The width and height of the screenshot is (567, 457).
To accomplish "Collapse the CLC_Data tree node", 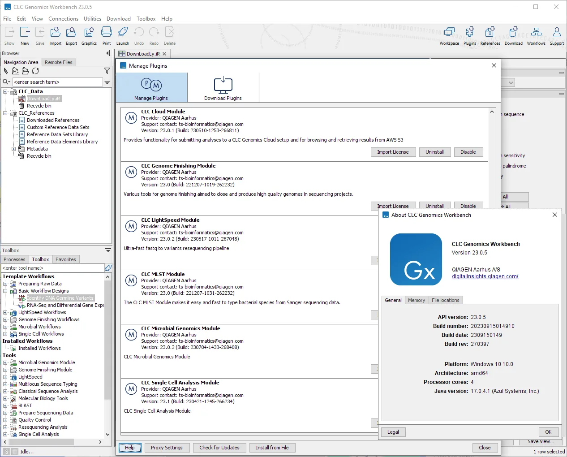I will 5,91.
